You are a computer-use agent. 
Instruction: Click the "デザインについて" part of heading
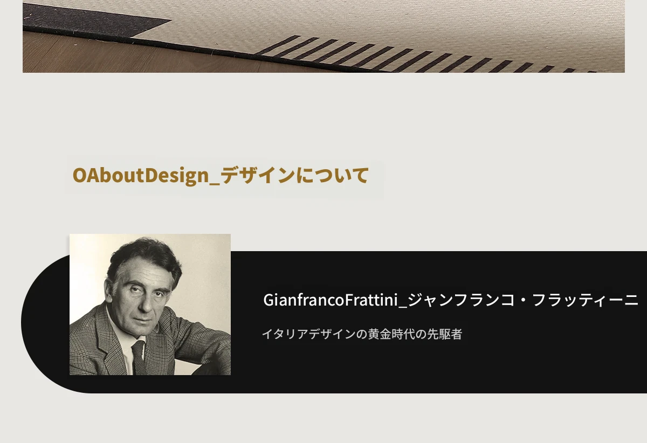click(295, 176)
